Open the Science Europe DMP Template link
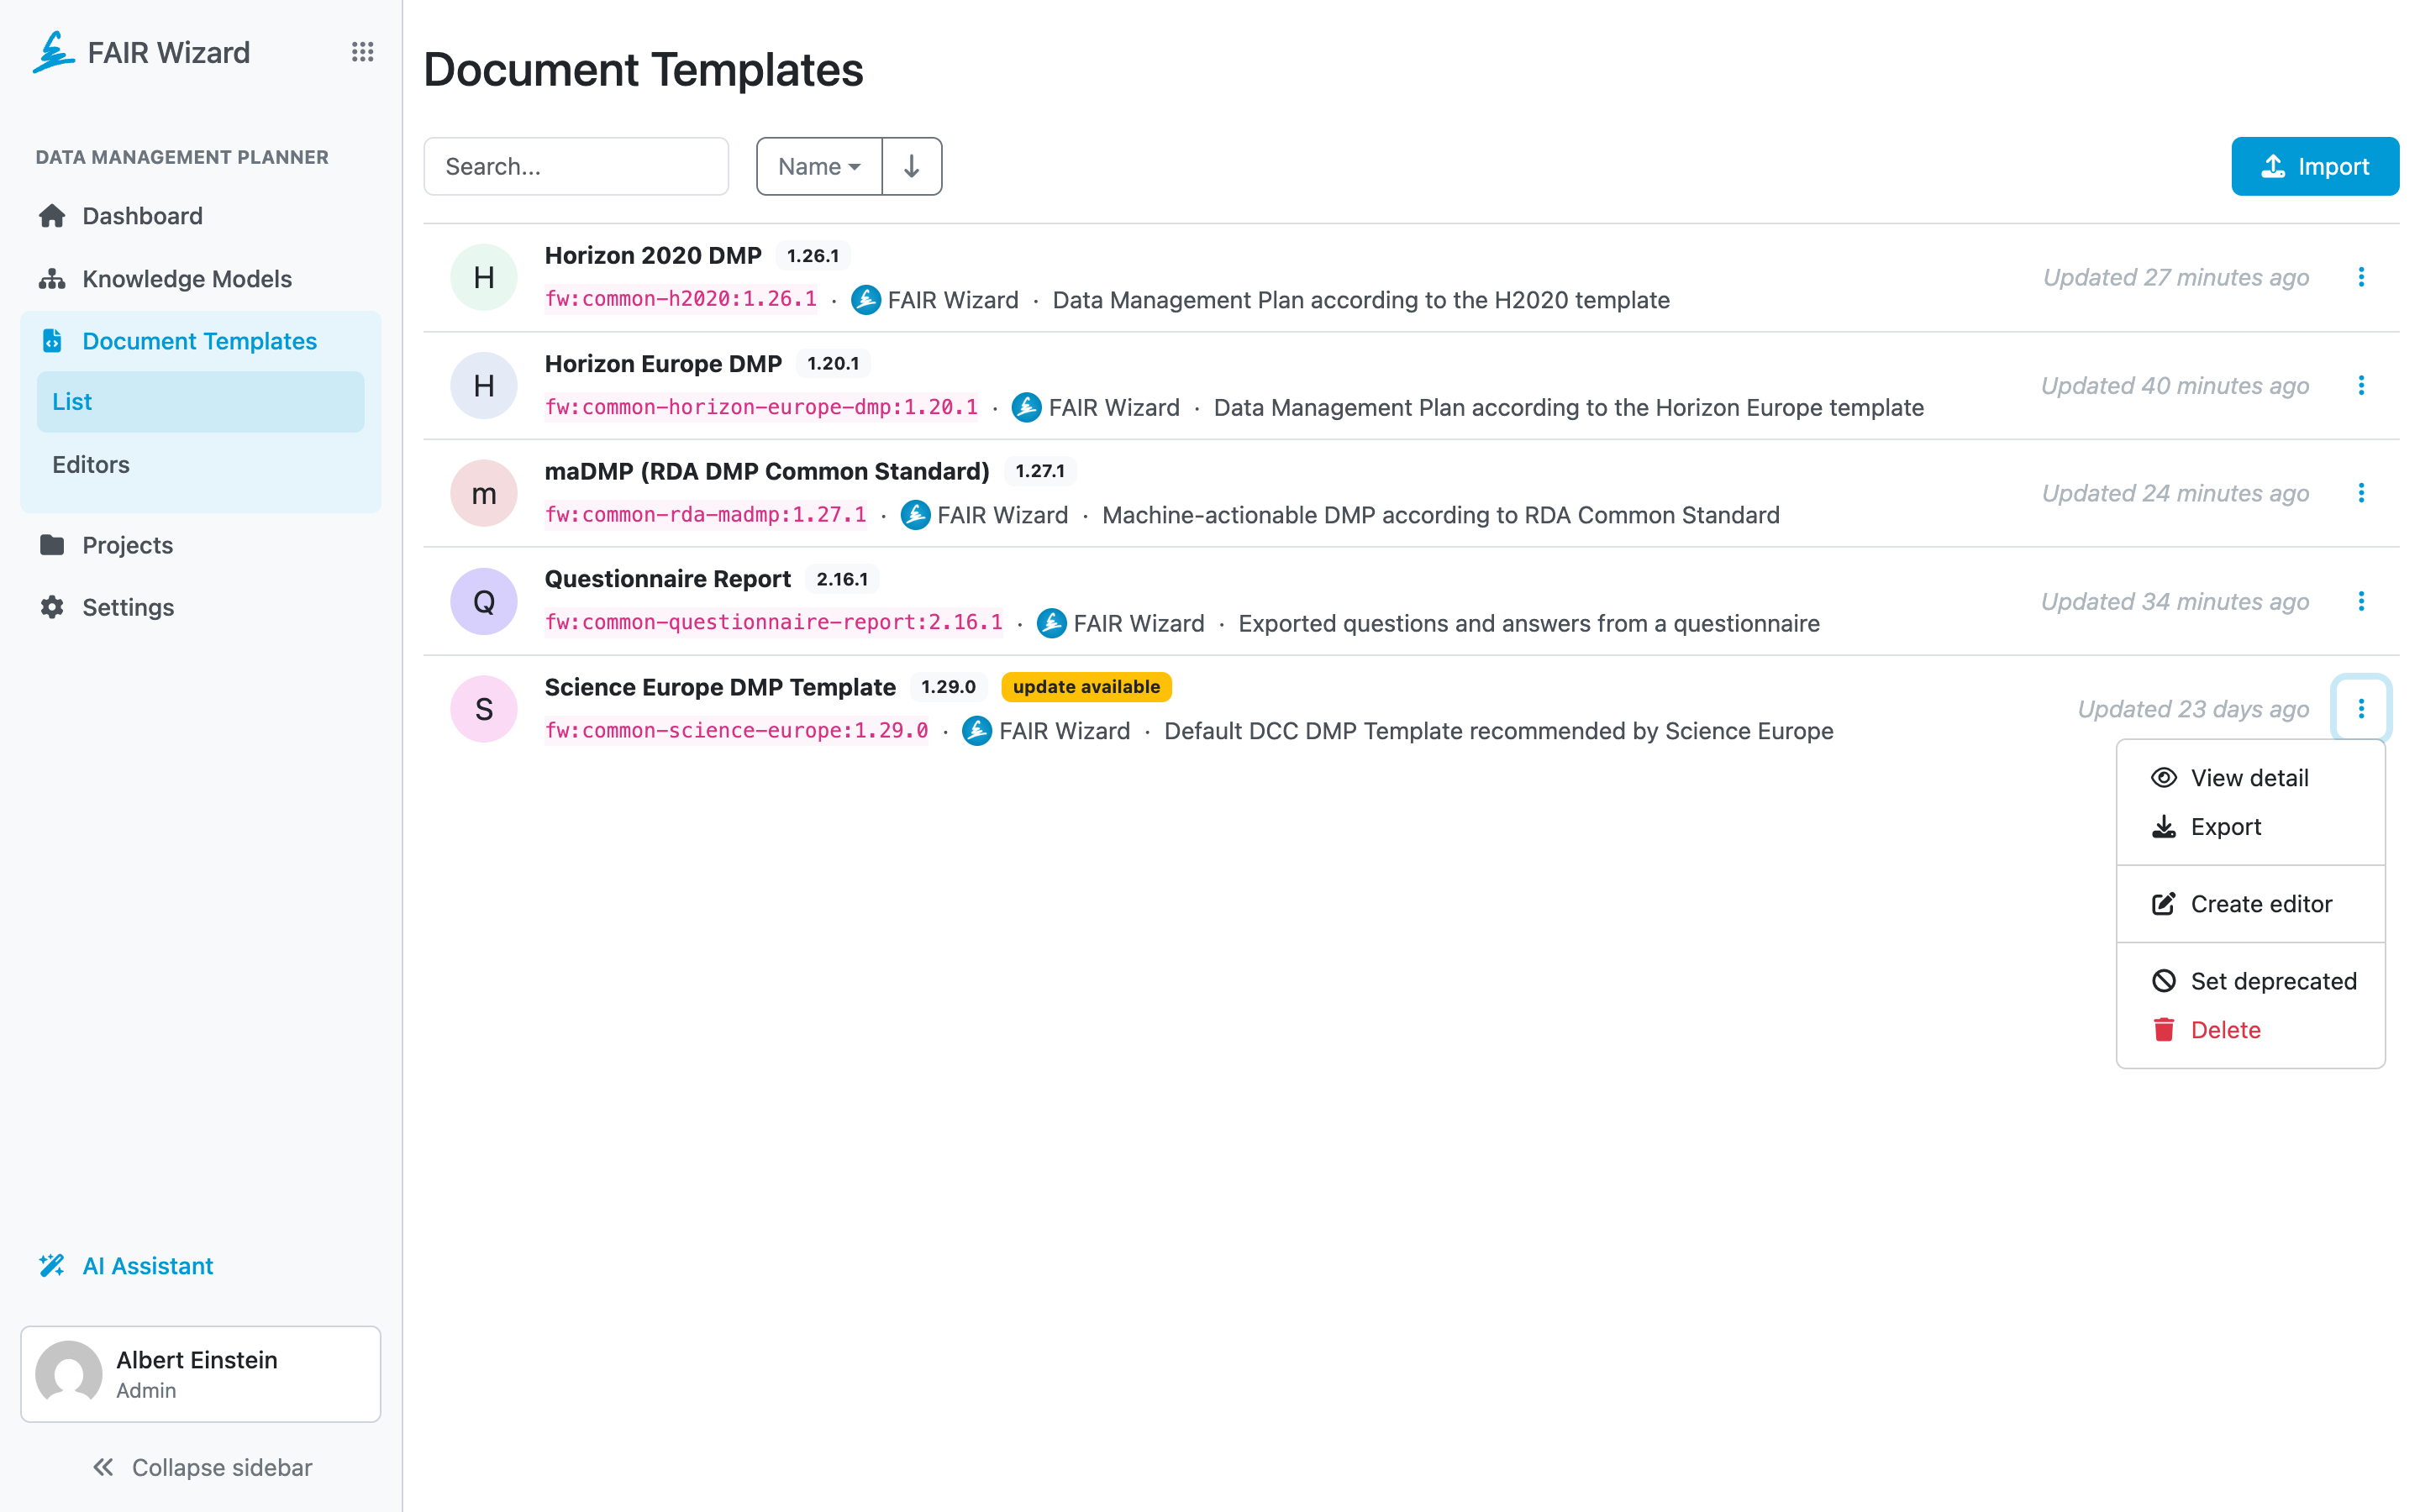The width and height of the screenshot is (2420, 1512). click(720, 687)
